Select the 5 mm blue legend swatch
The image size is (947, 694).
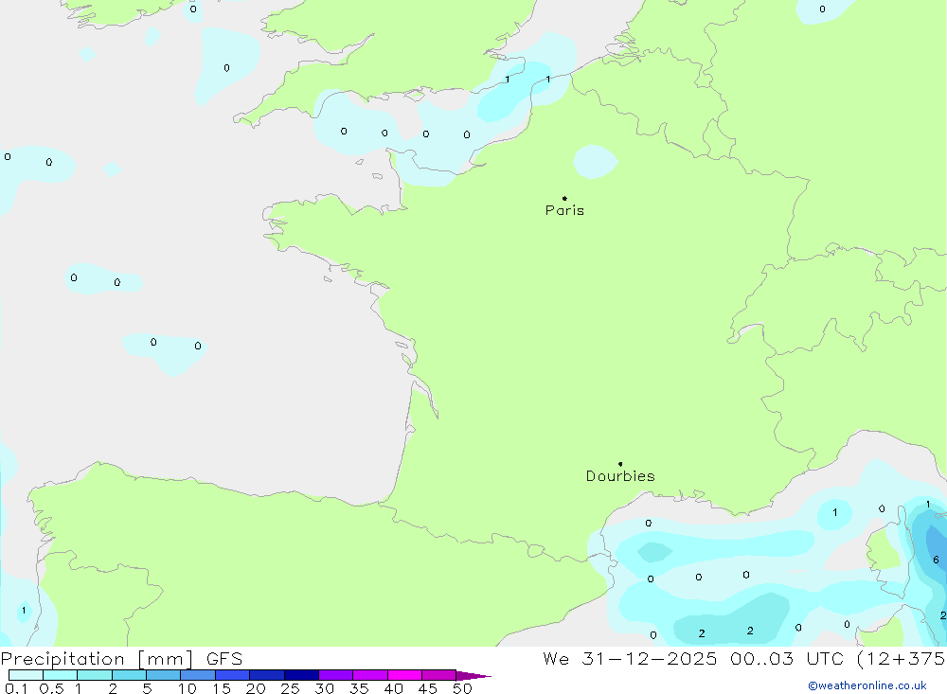(163, 675)
